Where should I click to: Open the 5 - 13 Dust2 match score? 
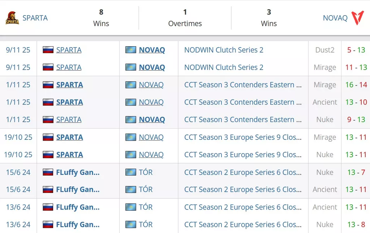(x=356, y=50)
